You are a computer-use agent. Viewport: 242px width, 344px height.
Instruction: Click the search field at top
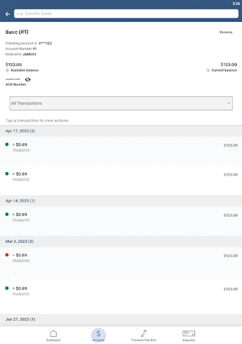(126, 14)
